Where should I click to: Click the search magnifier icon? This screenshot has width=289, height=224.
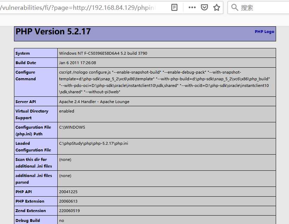pos(234,7)
